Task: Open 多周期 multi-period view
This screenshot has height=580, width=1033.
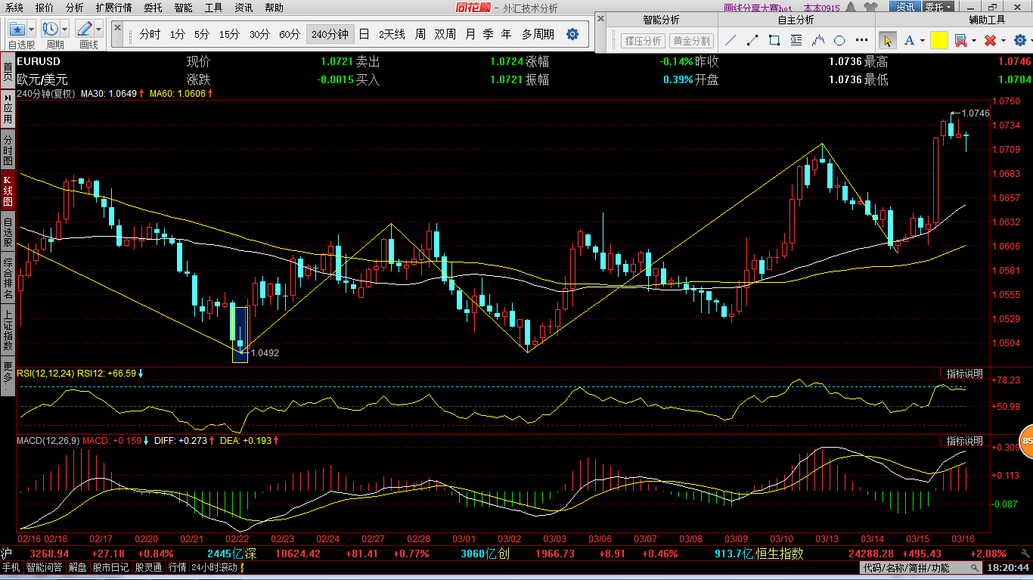Action: [538, 34]
